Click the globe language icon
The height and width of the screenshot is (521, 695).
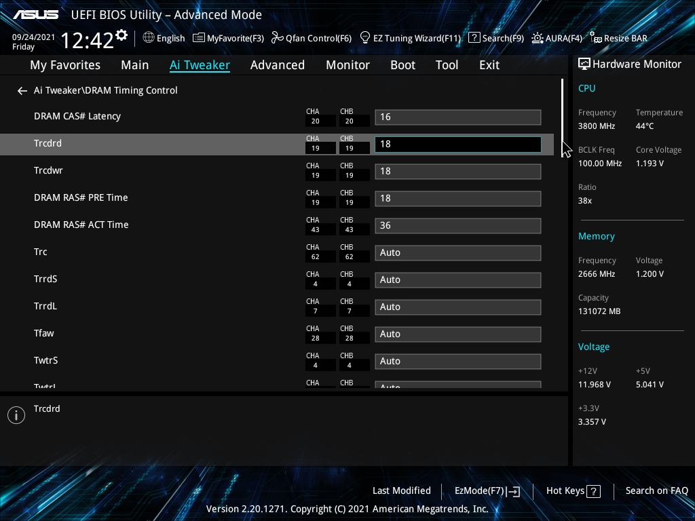(x=149, y=38)
